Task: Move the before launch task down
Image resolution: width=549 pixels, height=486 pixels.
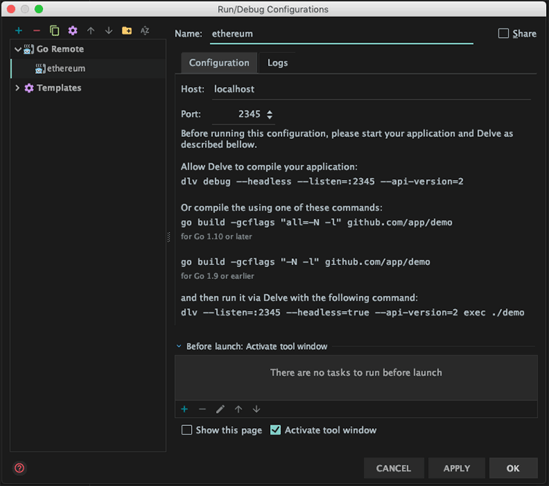Action: pos(257,409)
